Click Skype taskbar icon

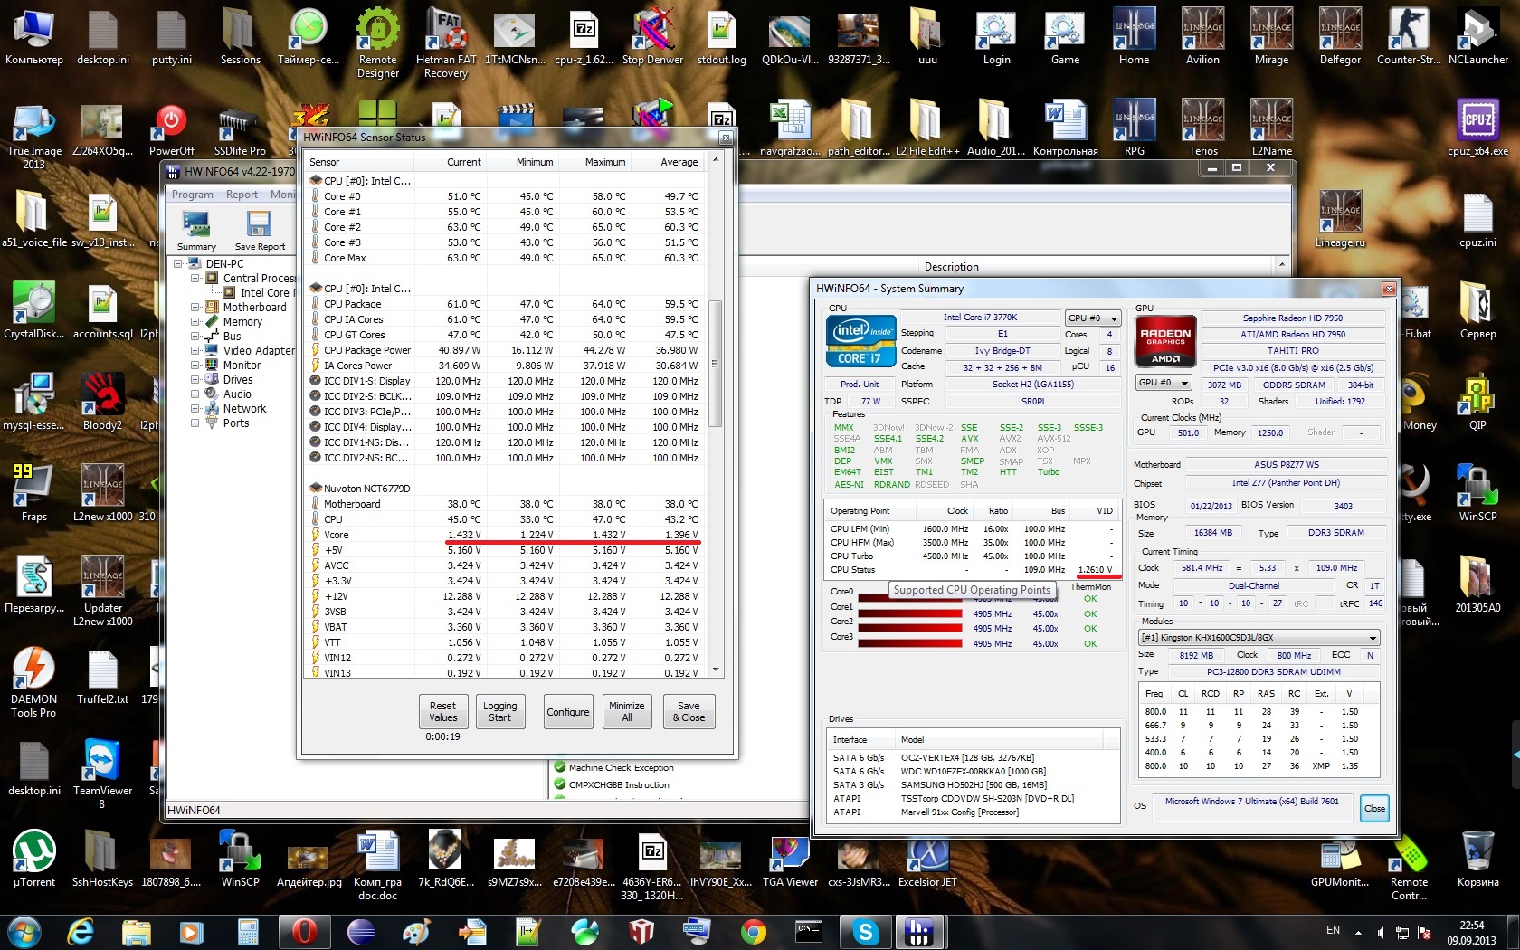pos(865,930)
